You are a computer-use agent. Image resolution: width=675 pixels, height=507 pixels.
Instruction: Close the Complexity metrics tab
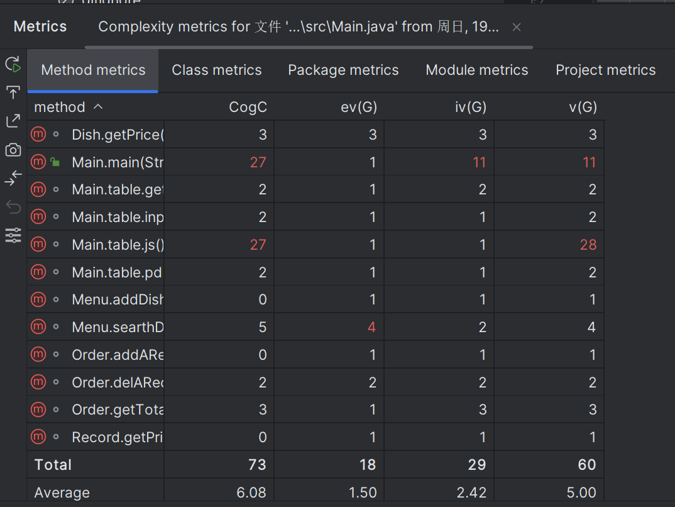coord(517,27)
